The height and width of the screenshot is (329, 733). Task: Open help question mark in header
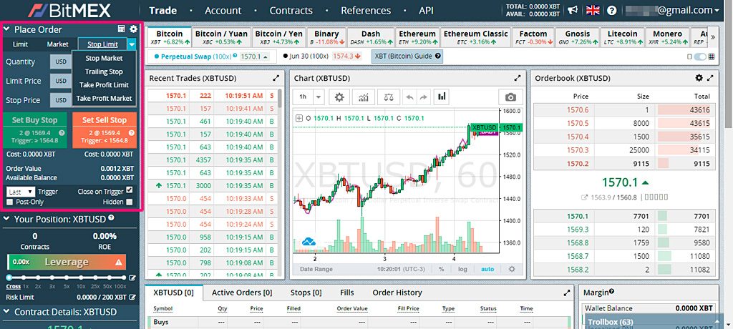[x=612, y=10]
